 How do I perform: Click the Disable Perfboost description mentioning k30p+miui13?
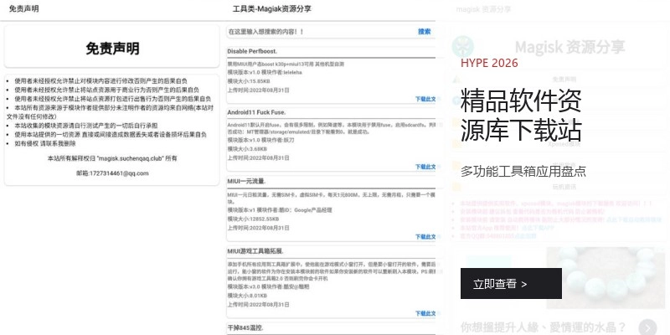286,64
